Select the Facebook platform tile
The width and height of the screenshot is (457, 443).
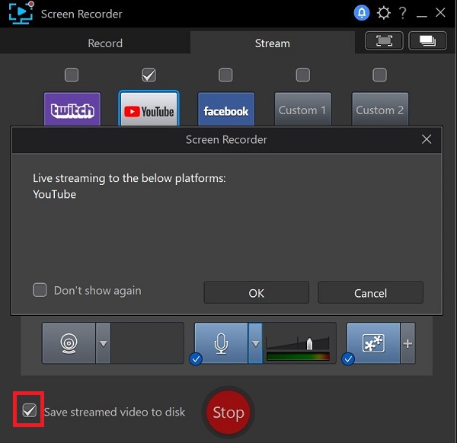pos(226,109)
